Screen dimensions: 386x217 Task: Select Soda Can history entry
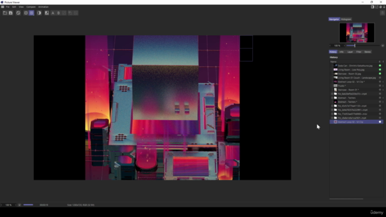(x=355, y=66)
